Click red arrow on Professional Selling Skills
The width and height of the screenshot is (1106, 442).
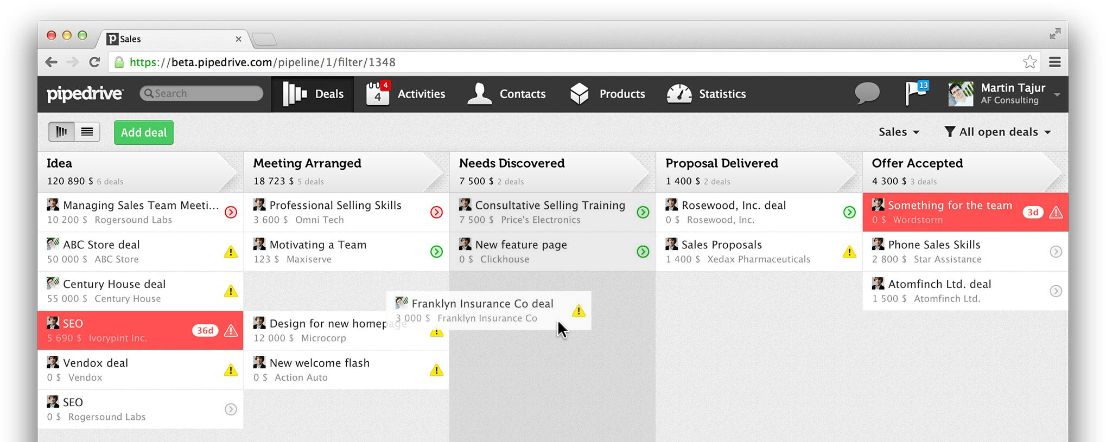coord(436,212)
